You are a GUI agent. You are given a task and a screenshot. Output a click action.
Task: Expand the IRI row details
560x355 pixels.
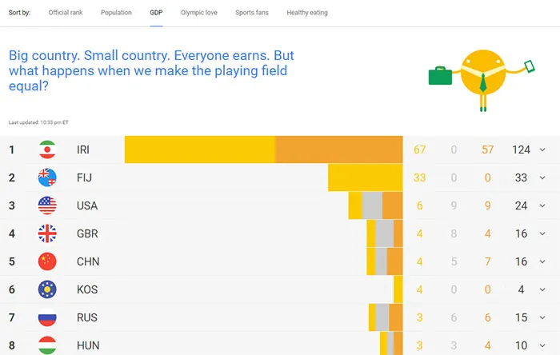(542, 150)
